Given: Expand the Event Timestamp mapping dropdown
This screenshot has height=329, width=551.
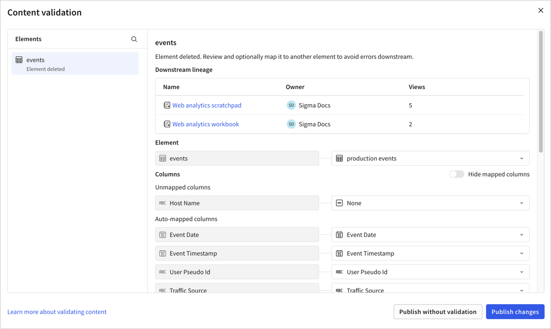Looking at the screenshot, I should click(522, 253).
